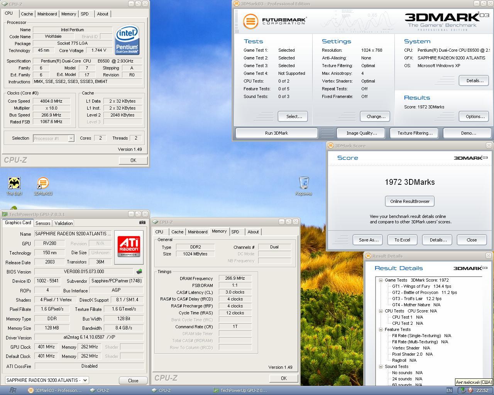Click Close in 3DMark Score window
494x395 pixels.
472,240
